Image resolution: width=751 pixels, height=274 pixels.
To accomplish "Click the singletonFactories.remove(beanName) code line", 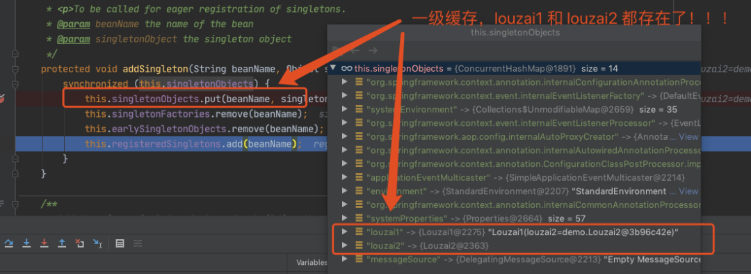I will click(196, 115).
